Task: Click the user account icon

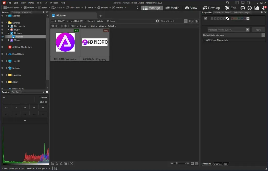Action: click(x=227, y=3)
